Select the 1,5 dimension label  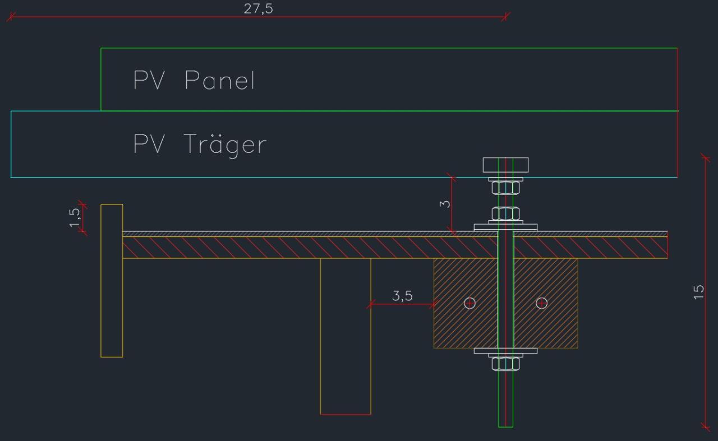(75, 217)
